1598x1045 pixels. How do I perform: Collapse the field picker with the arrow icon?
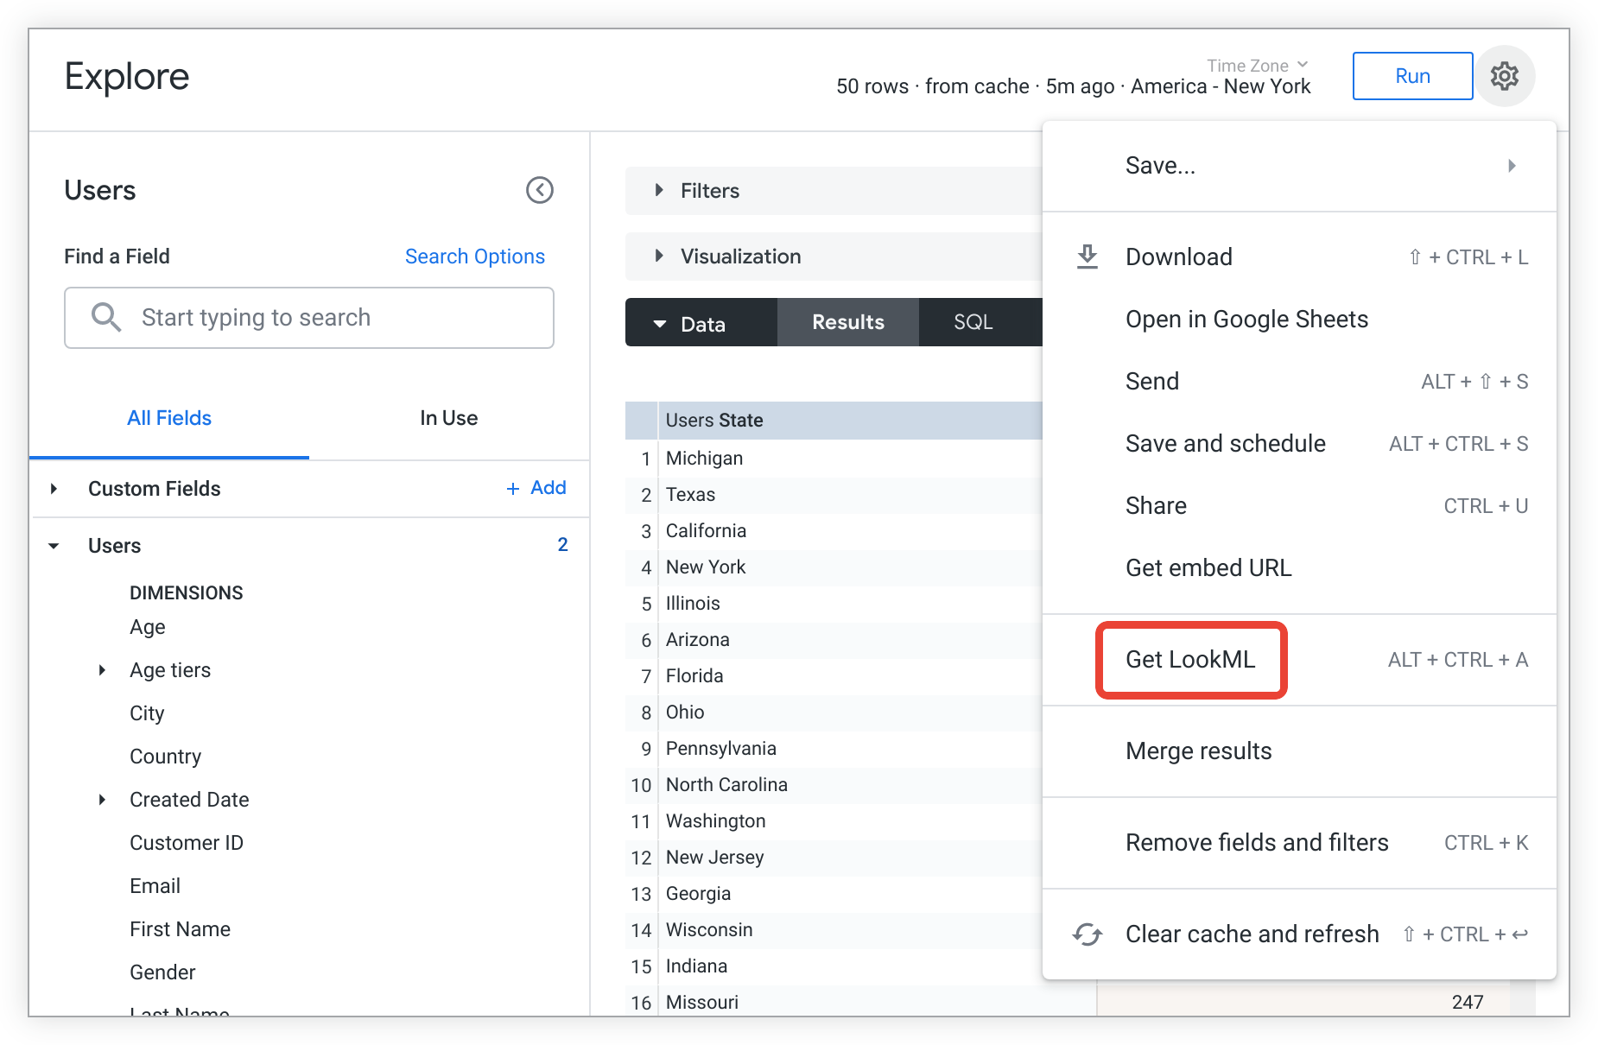point(540,190)
